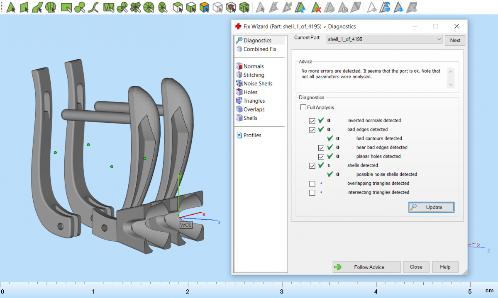Viewport: 498px width, 298px height.
Task: Select the triangle marking tool
Action: click(11, 7)
